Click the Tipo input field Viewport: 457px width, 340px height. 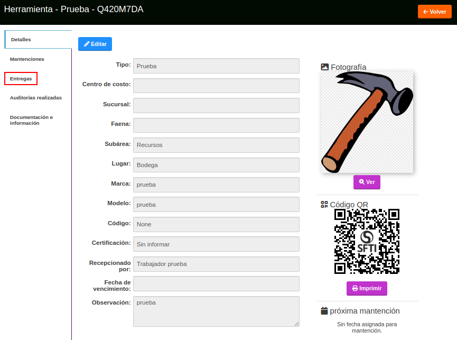click(216, 66)
